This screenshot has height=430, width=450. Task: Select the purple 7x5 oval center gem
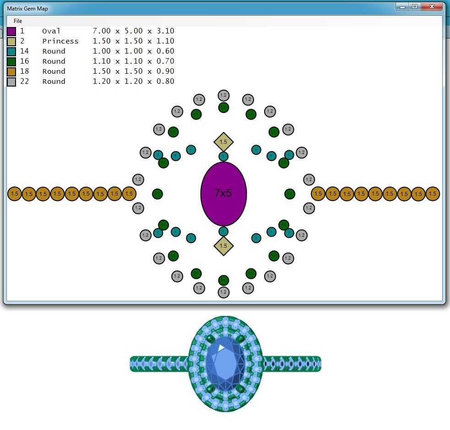[223, 194]
